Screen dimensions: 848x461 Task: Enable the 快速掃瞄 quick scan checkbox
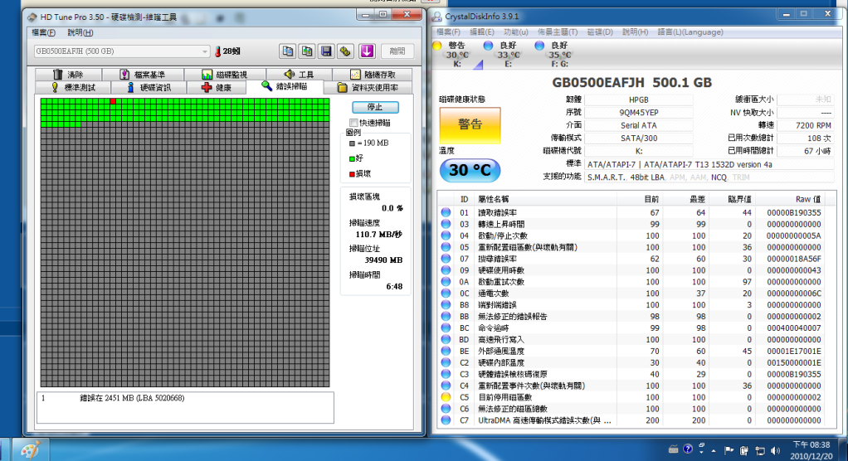click(353, 123)
